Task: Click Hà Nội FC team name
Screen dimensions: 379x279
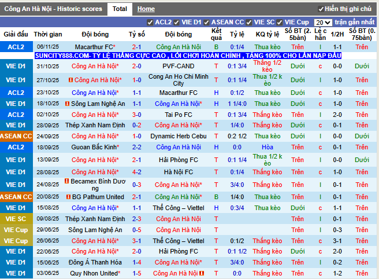Action: (179, 172)
